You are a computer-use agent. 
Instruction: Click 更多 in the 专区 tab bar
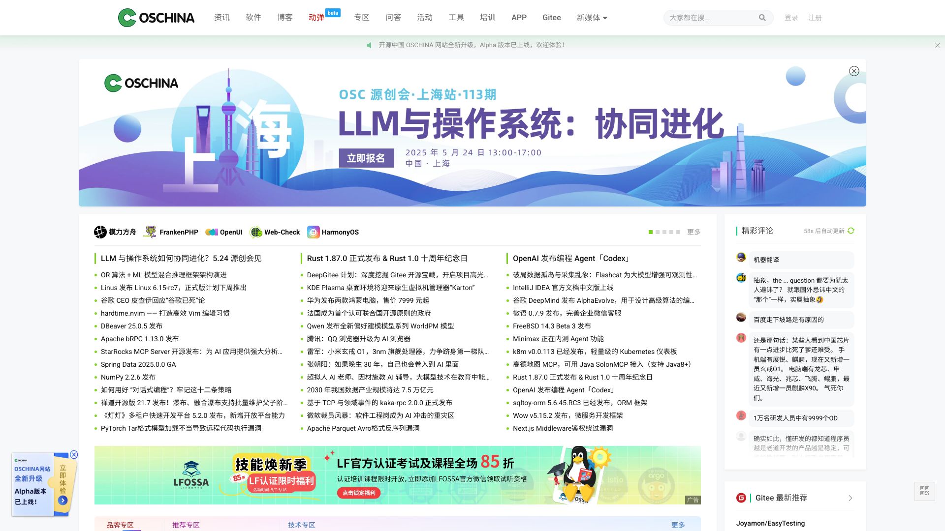[x=678, y=525]
